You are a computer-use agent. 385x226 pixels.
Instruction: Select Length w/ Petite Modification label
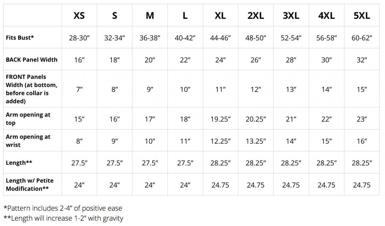coord(30,185)
